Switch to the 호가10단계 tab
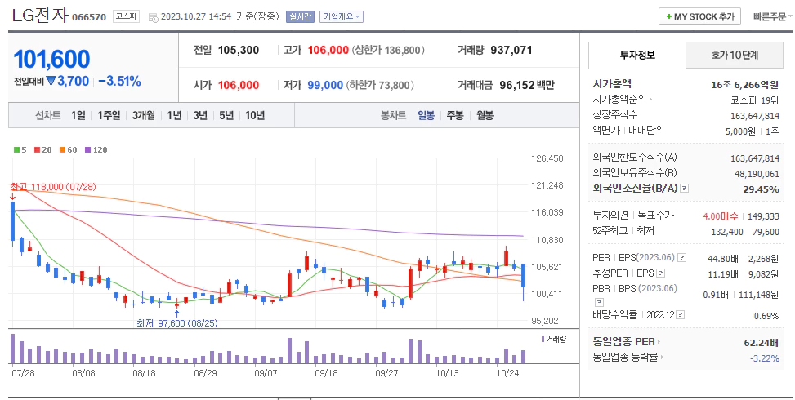This screenshot has width=795, height=400. point(735,56)
